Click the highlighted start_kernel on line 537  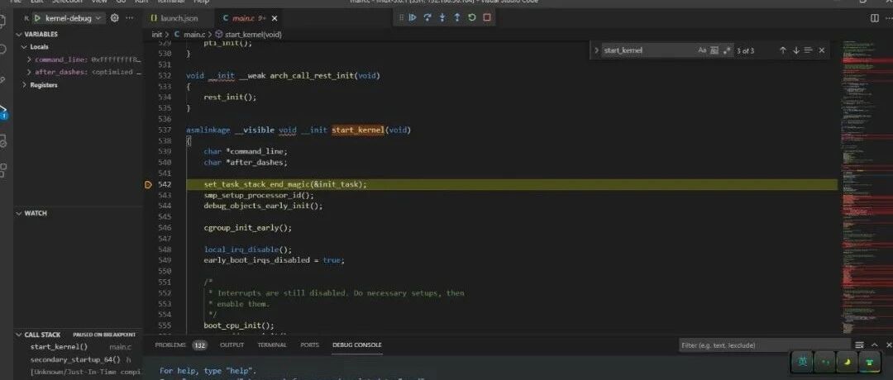pos(358,130)
